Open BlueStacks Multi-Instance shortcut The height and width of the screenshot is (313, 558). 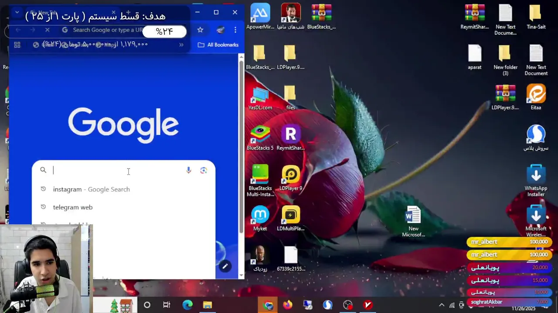260,180
